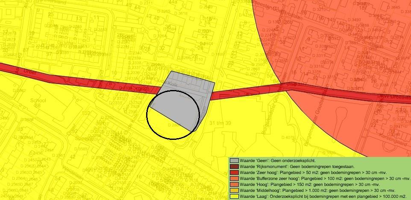
Task: Click the grey 'Geen' legend swatch
Action: tap(234, 161)
